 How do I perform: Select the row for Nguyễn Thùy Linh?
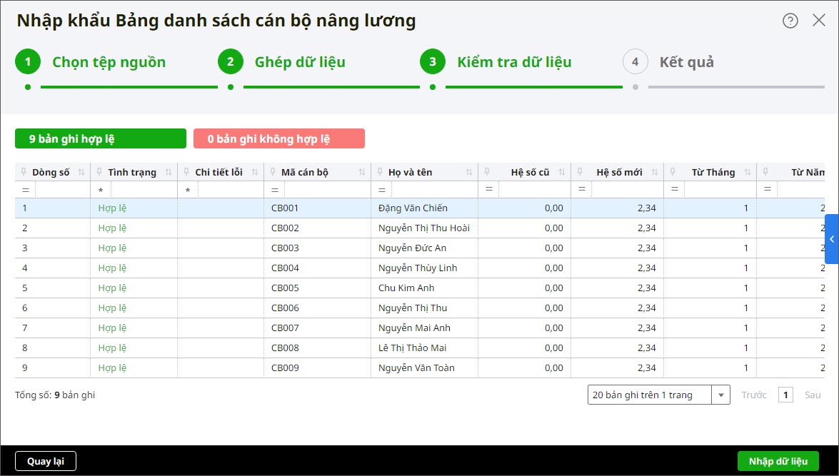tap(418, 268)
